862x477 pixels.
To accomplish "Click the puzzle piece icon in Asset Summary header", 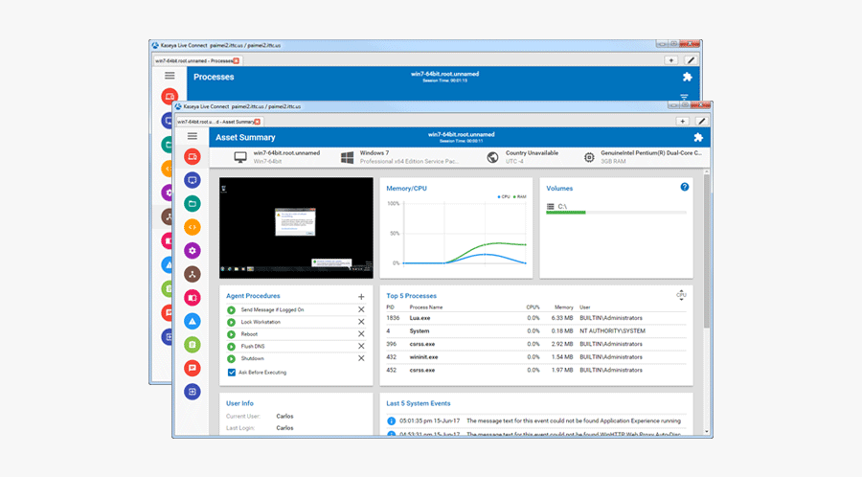I will 697,137.
